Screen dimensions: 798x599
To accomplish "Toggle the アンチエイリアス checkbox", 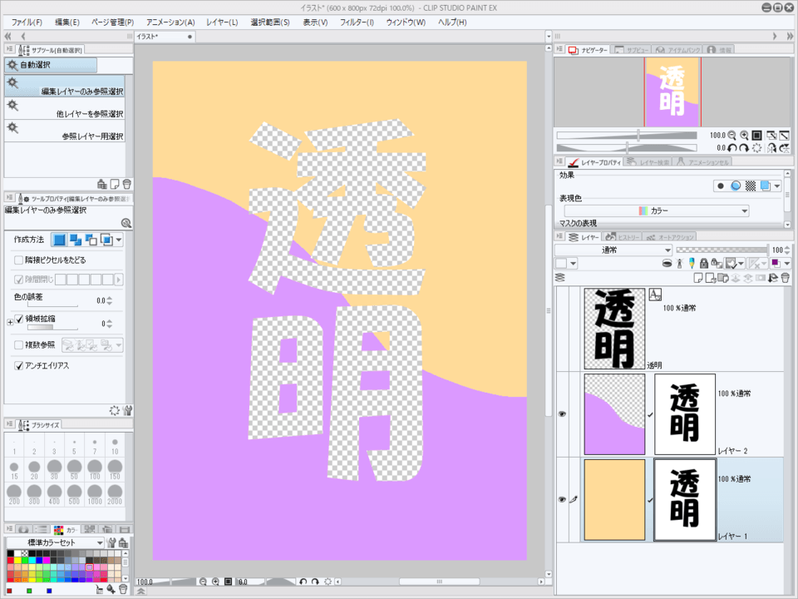I will tap(19, 365).
